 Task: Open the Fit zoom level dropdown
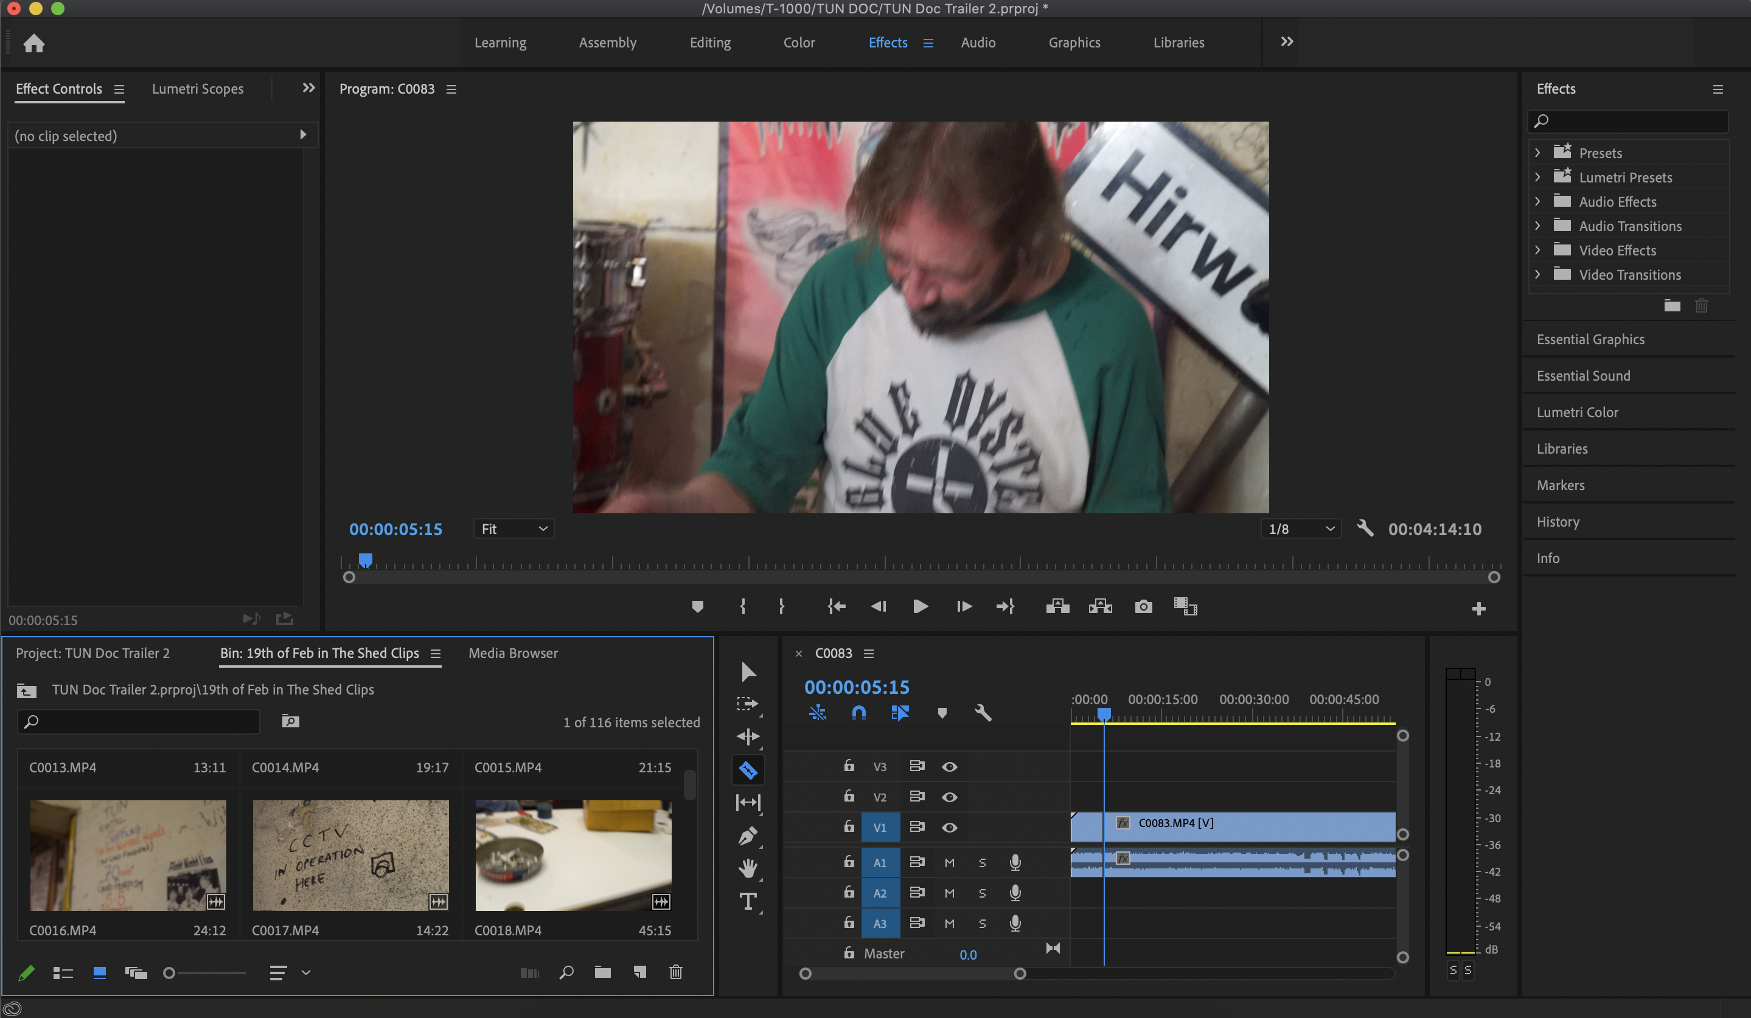(513, 529)
